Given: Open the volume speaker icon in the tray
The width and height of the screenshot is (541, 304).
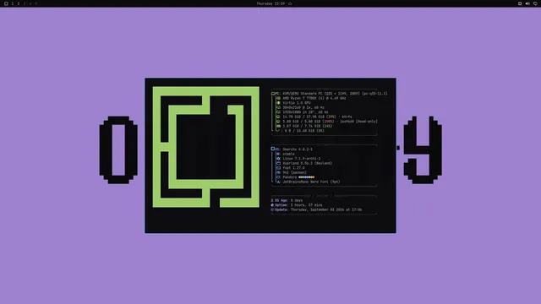Looking at the screenshot, I should (x=527, y=3).
